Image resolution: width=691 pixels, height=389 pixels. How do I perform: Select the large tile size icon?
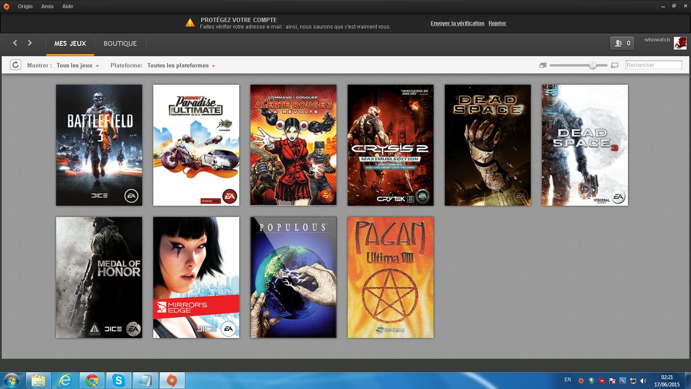(615, 65)
